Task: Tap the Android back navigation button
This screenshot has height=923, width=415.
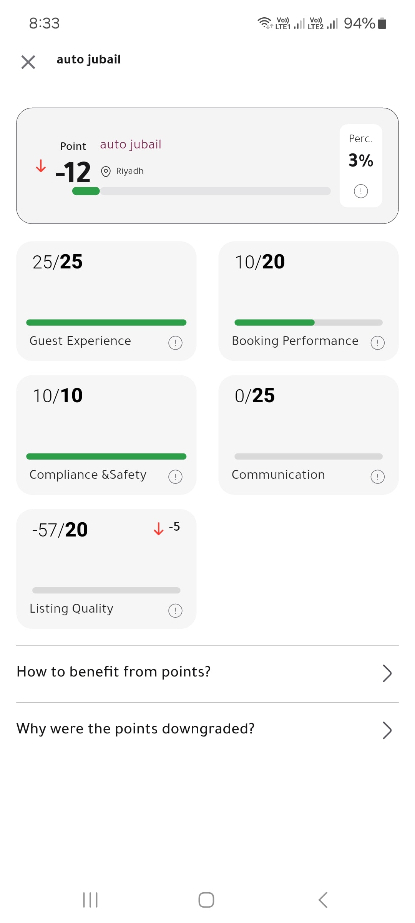Action: coord(323,900)
